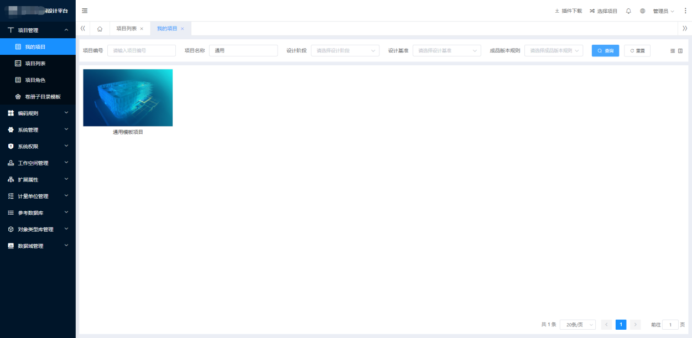
Task: Open 项目列表 in the sidebar
Action: [38, 63]
